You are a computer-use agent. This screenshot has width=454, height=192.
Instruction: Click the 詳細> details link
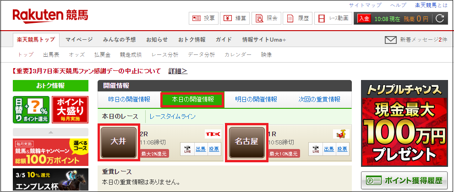pyautogui.click(x=178, y=71)
